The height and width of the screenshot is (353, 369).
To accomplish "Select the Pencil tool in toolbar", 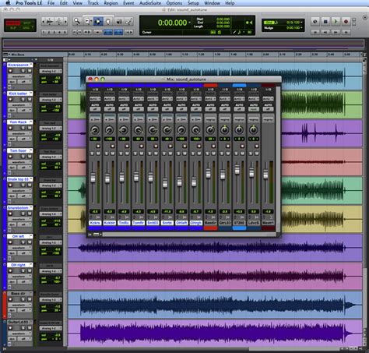I will pyautogui.click(x=128, y=22).
